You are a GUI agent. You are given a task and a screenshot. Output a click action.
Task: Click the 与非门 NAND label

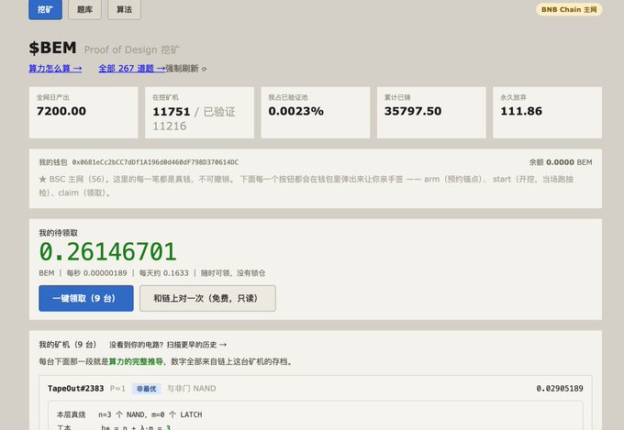pyautogui.click(x=192, y=388)
